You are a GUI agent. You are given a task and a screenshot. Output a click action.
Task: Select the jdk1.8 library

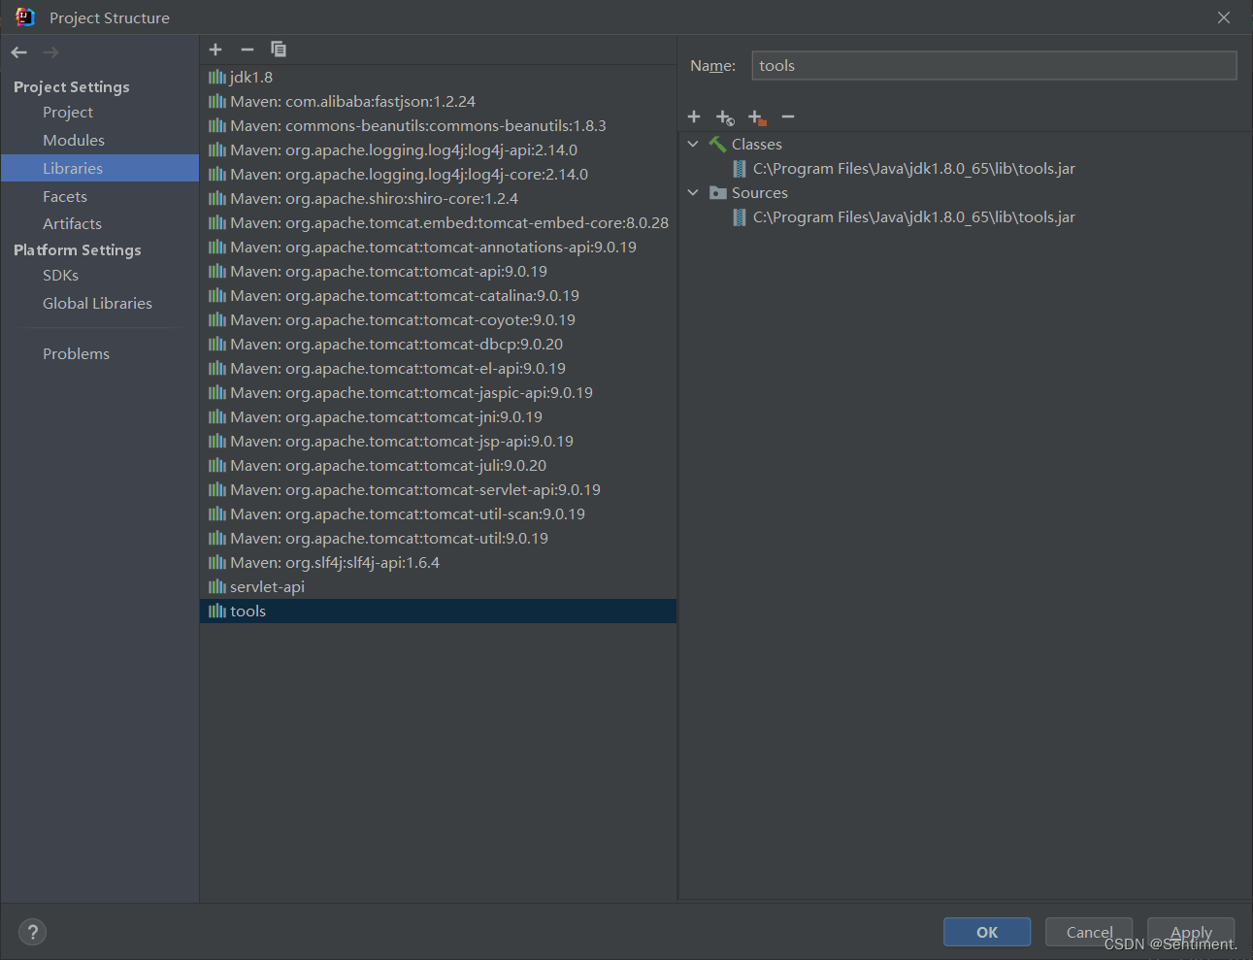pos(438,77)
